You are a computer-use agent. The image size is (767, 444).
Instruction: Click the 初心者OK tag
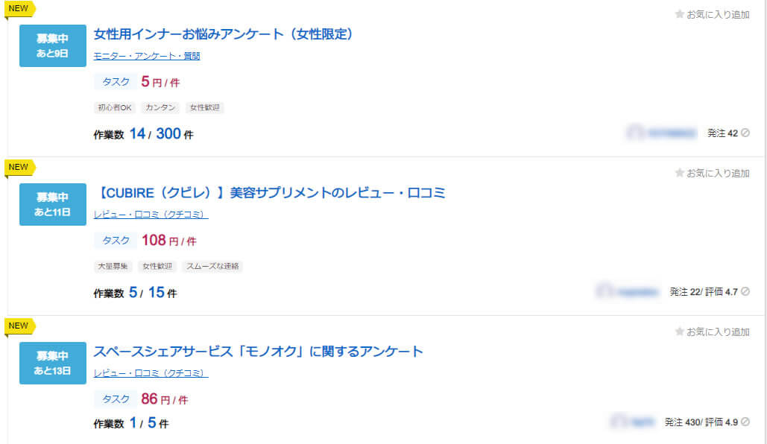[114, 107]
